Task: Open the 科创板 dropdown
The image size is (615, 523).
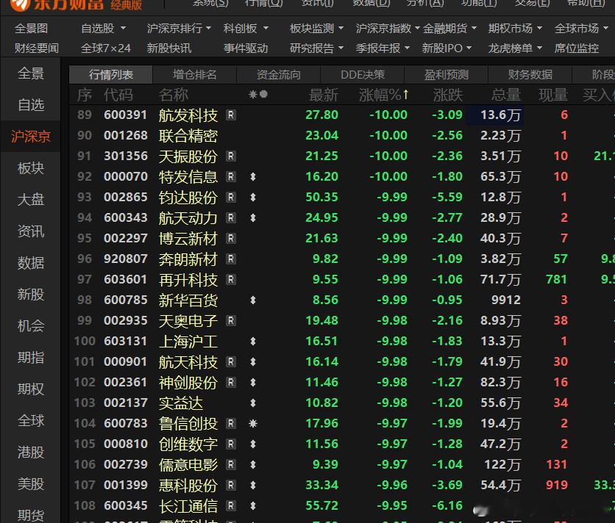Action: tap(246, 28)
